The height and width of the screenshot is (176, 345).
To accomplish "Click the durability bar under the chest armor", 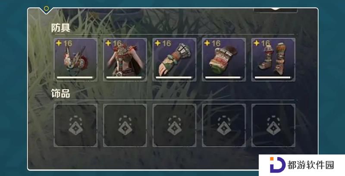I will tap(124, 77).
